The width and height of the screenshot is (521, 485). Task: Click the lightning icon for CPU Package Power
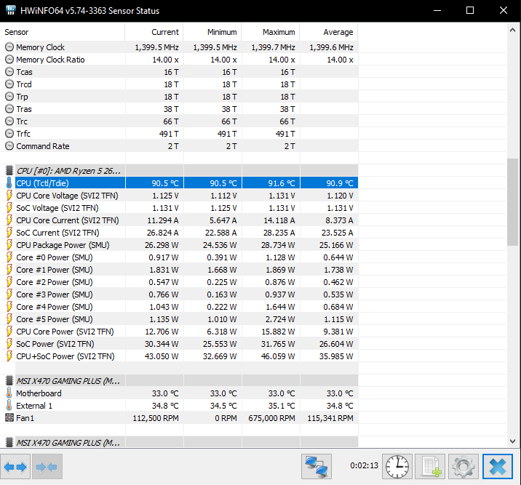click(9, 245)
